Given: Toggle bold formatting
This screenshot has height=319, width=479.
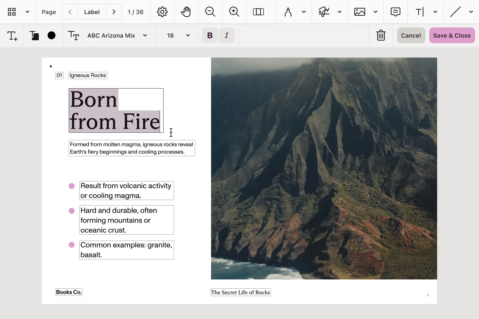Looking at the screenshot, I should point(210,35).
